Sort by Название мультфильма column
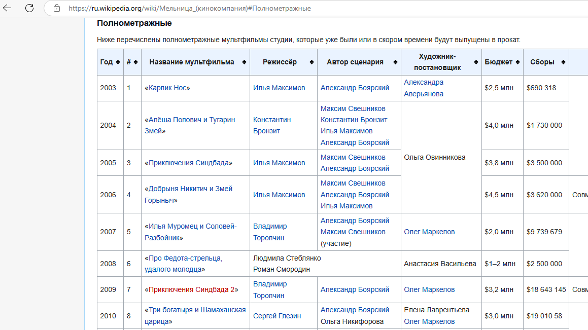Screen dimensions: 588x330 coord(244,62)
